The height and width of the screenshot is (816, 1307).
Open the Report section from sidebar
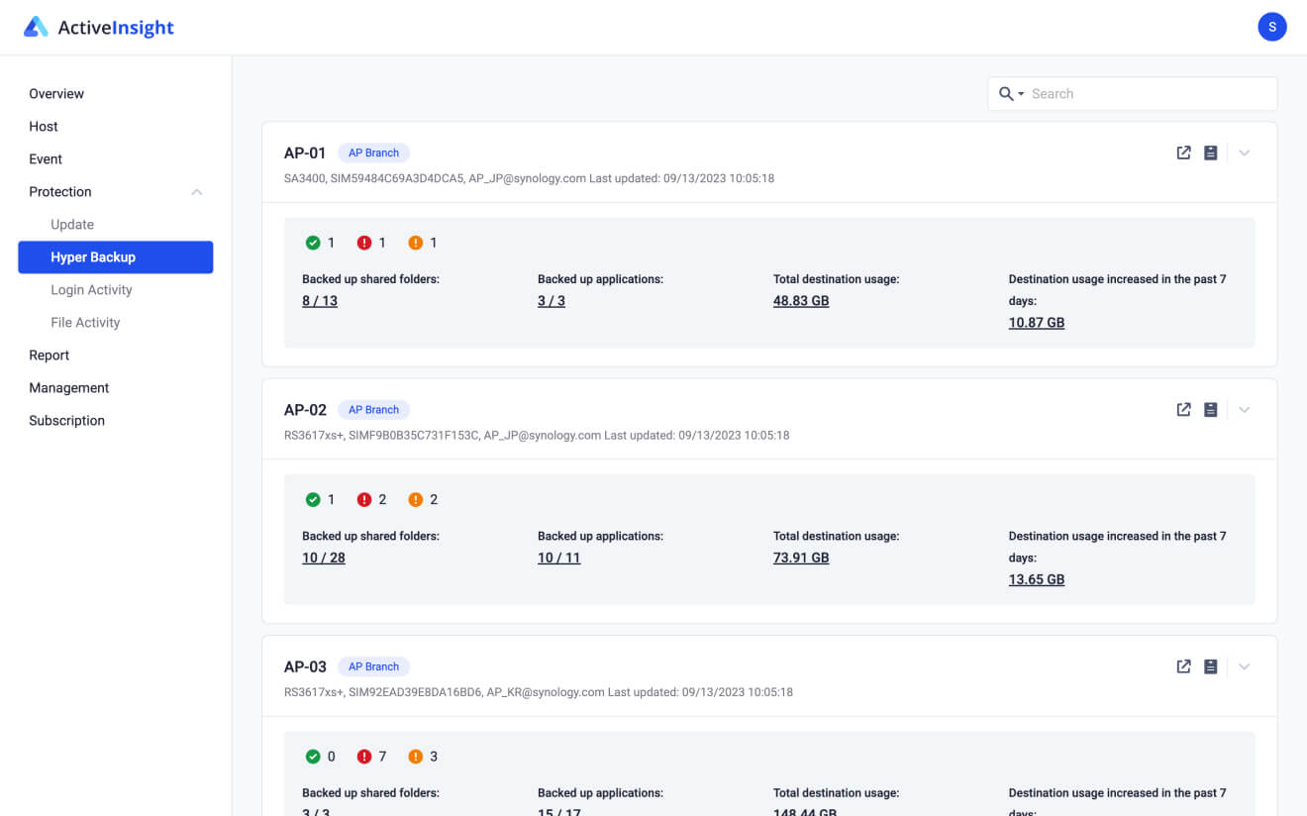click(49, 355)
